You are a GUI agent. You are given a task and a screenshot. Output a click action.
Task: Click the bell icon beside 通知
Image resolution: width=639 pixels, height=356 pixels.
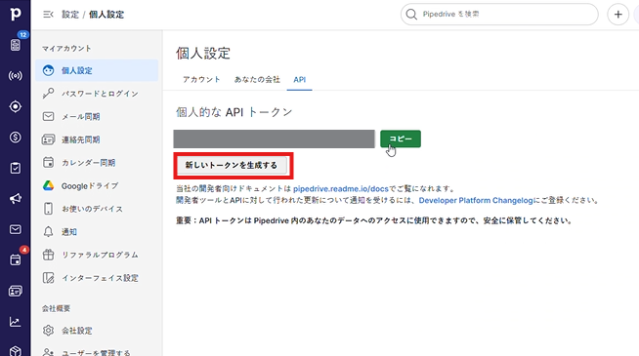pyautogui.click(x=48, y=232)
